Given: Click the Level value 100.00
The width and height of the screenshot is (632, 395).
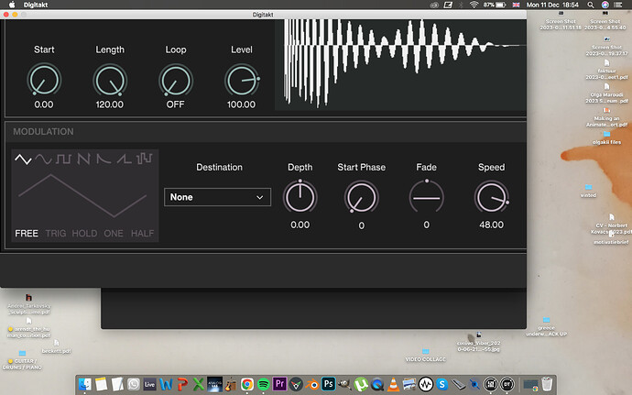Looking at the screenshot, I should point(241,104).
